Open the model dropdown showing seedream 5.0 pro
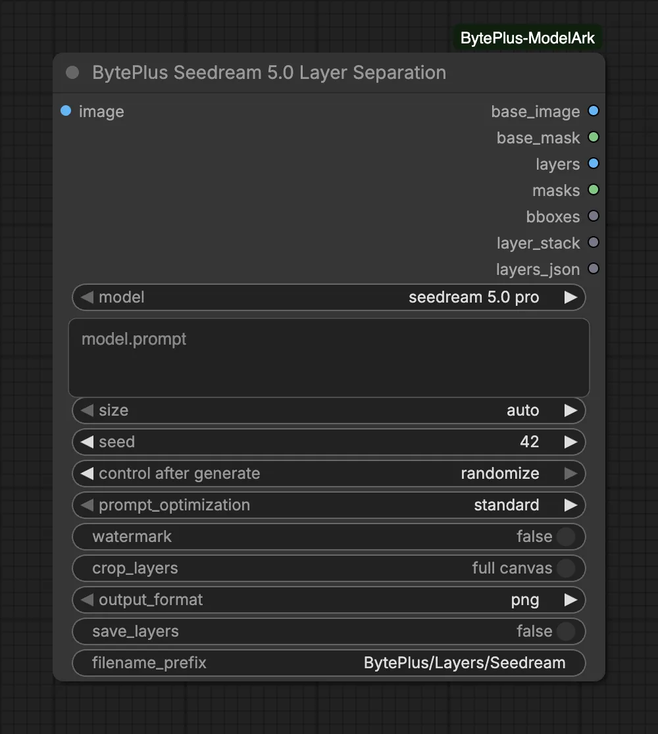 pos(329,297)
